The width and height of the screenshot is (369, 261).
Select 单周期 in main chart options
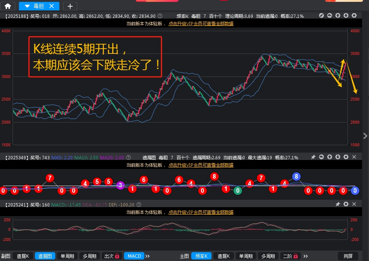pyautogui.click(x=246, y=256)
